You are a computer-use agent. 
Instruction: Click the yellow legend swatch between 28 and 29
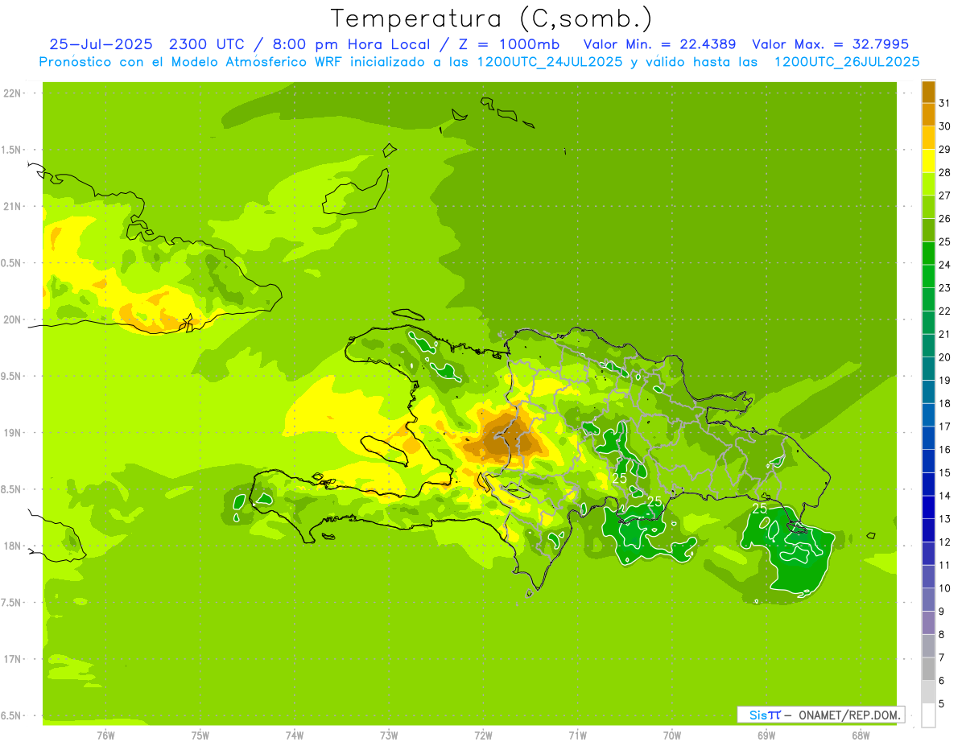928,161
